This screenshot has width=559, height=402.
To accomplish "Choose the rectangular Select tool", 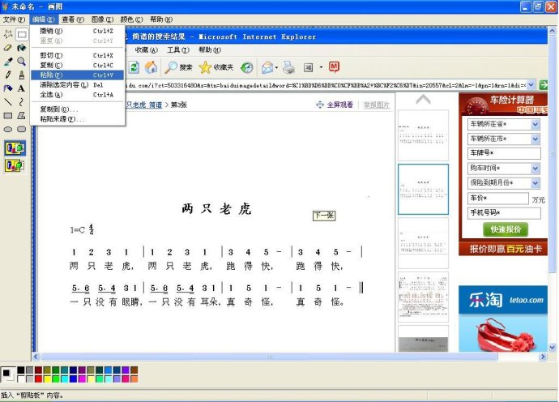I will point(22,34).
